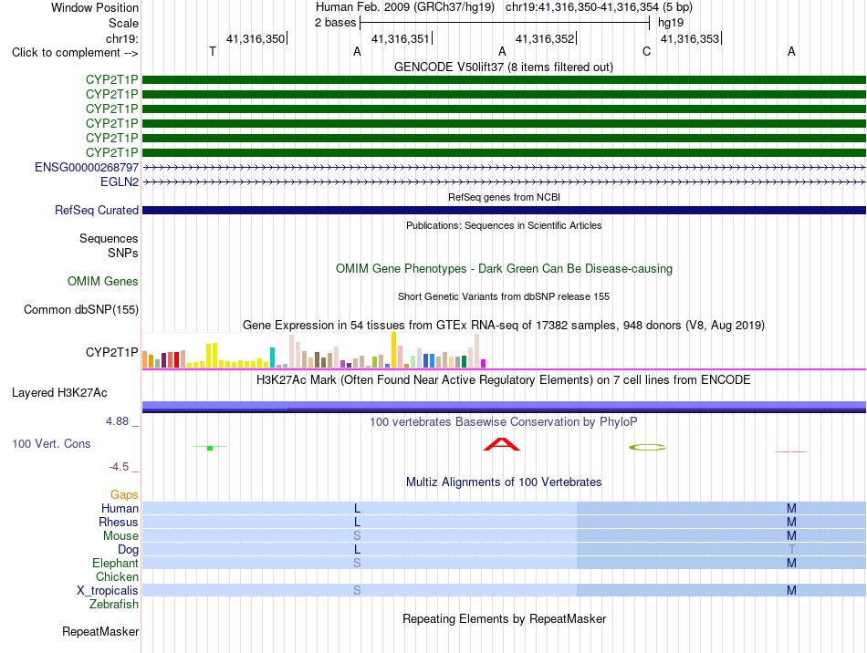Click the '2 bases' scale label
This screenshot has width=867, height=653.
point(336,23)
